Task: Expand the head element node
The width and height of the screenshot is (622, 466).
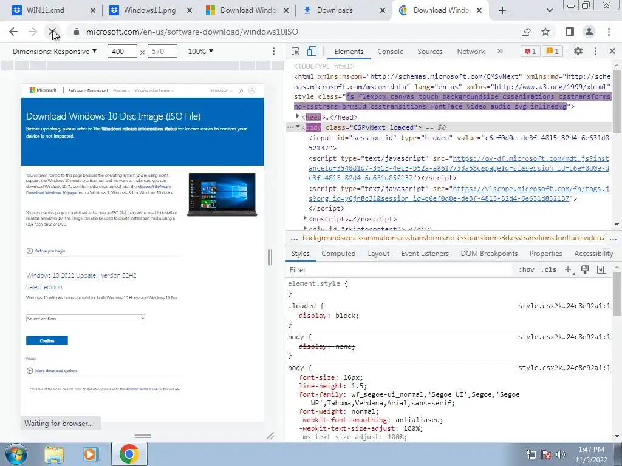Action: click(x=298, y=116)
